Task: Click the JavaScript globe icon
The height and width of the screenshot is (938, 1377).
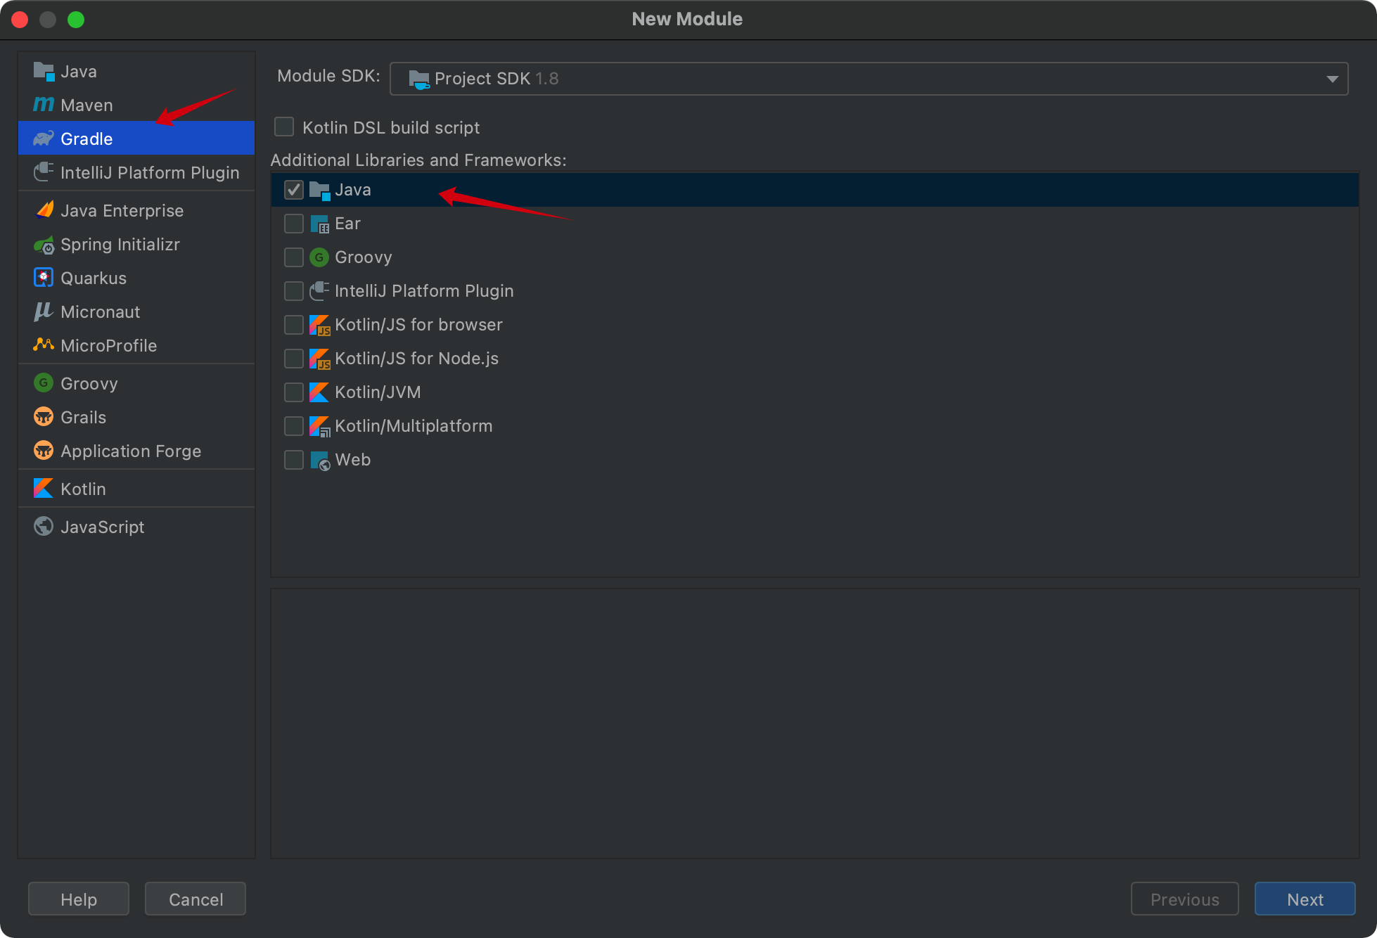Action: pos(44,527)
